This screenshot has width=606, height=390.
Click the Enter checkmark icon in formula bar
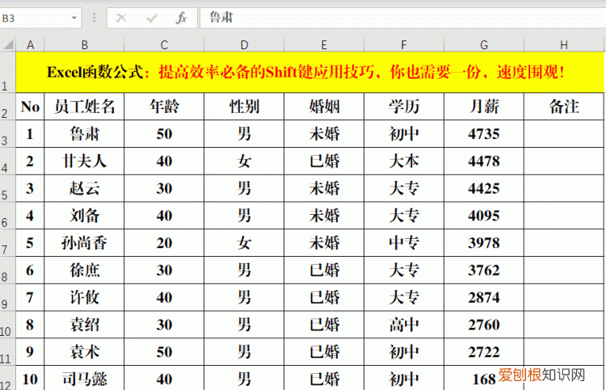pos(152,18)
